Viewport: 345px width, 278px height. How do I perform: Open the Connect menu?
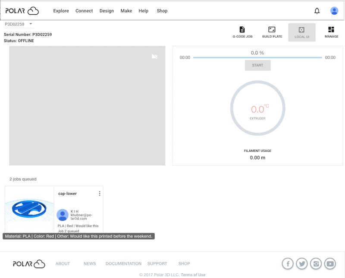pos(84,11)
